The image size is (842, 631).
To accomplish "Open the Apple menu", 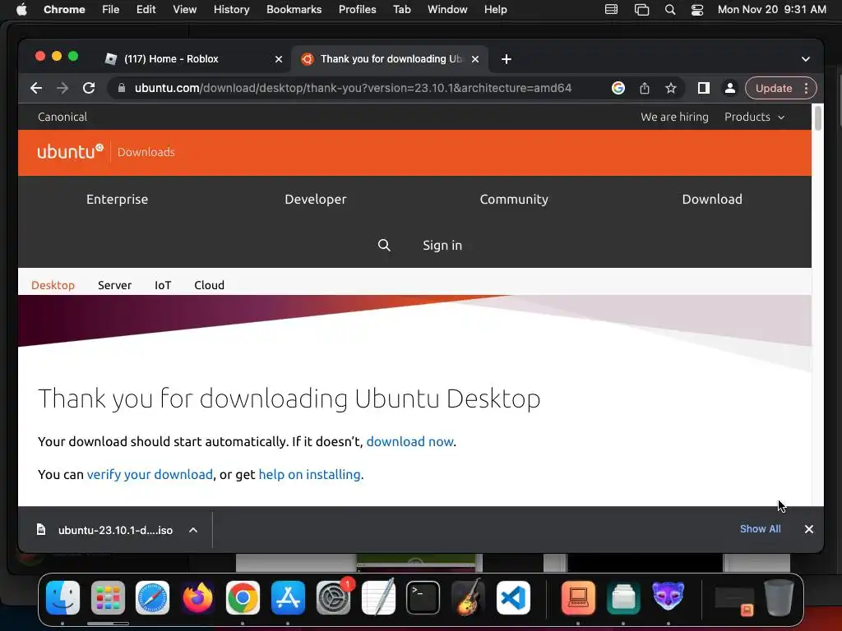I will click(x=21, y=10).
